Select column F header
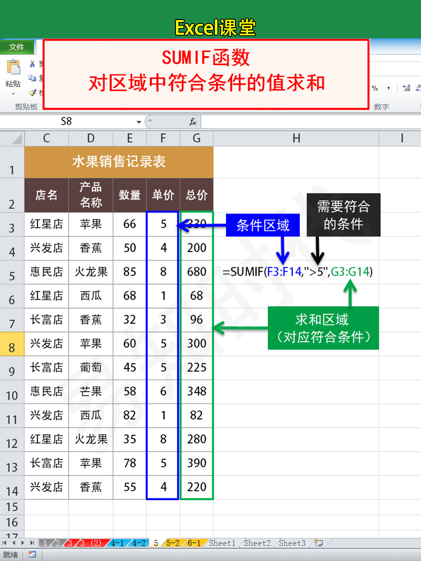Image resolution: width=421 pixels, height=561 pixels. click(x=163, y=138)
